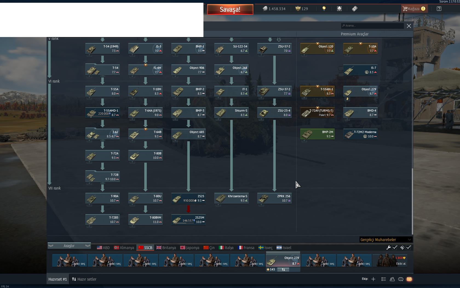Select the premium T-10A card

360,49
